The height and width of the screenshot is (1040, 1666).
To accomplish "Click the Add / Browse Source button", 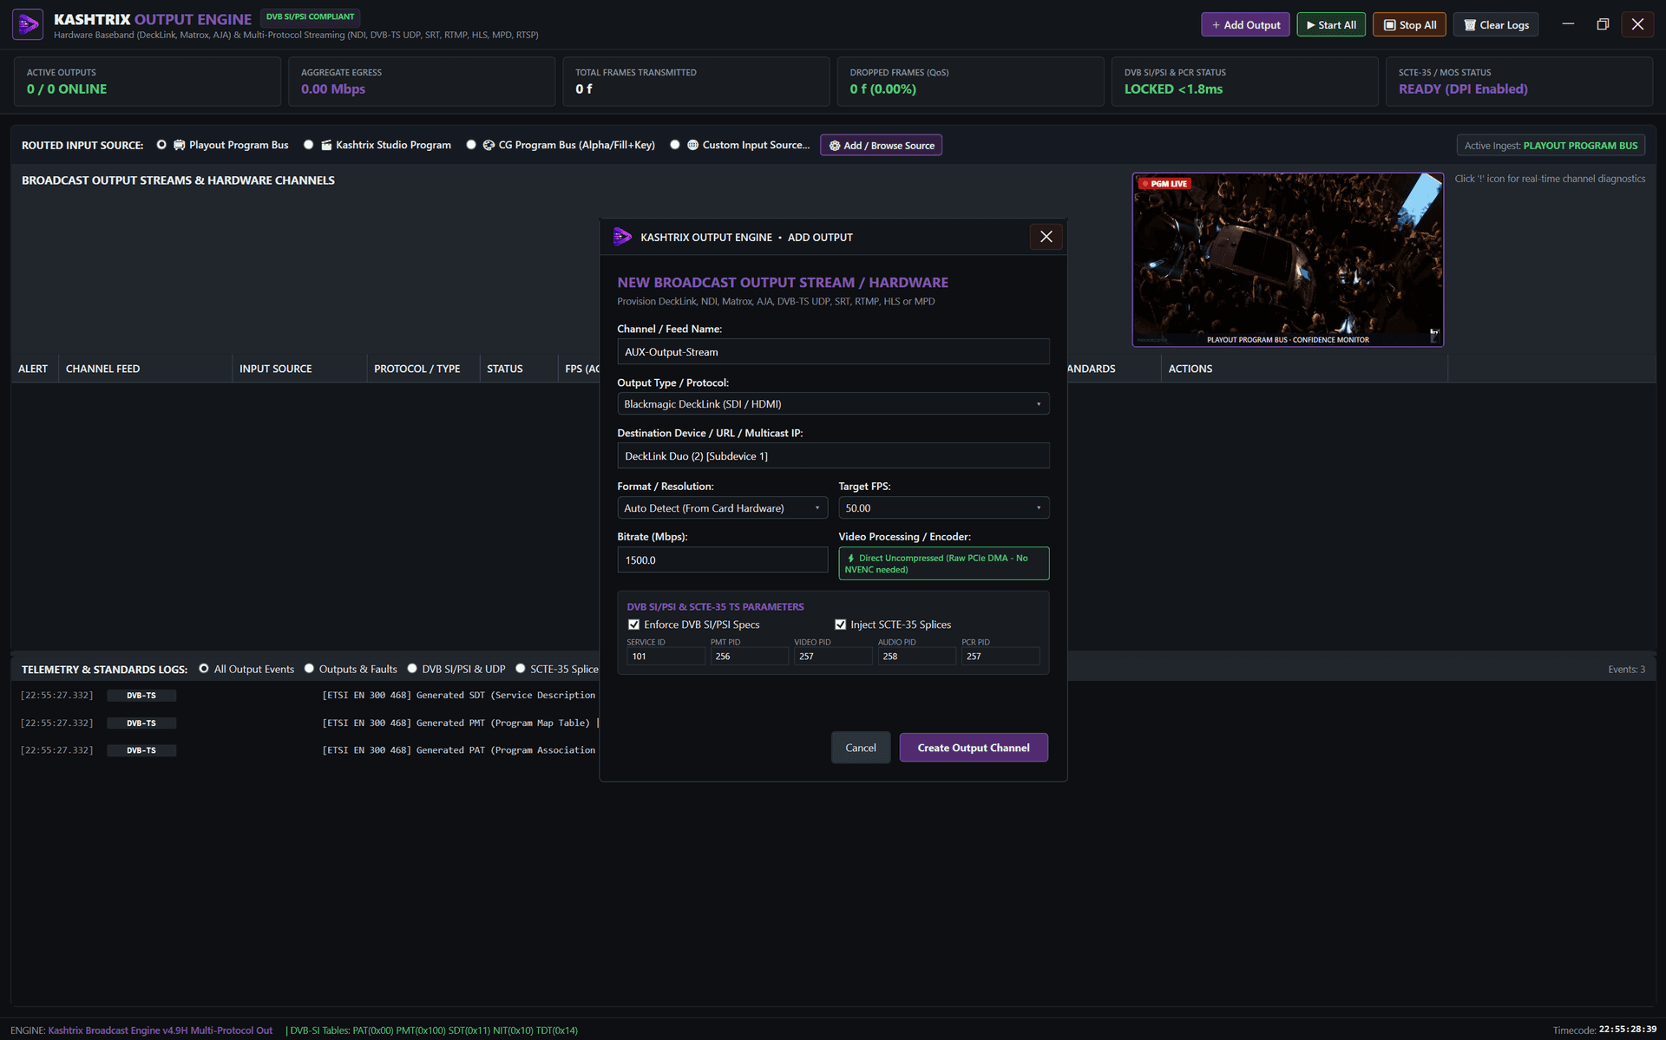I will pos(882,146).
